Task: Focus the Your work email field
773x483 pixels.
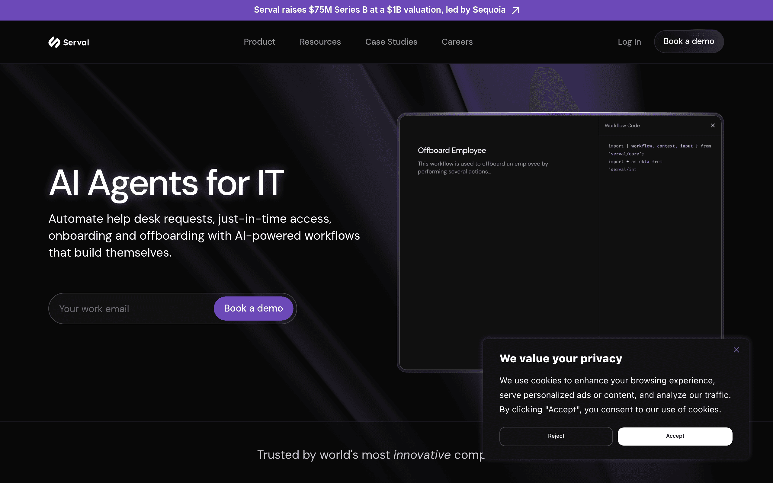Action: click(x=131, y=309)
